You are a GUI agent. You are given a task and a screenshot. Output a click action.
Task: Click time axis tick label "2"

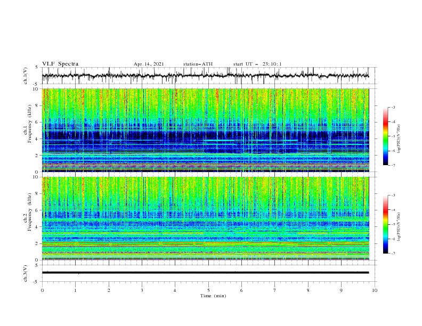(109, 290)
